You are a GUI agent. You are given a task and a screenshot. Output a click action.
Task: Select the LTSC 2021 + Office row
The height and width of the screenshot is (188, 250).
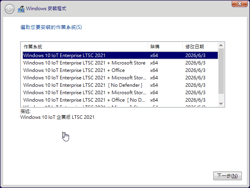point(120,70)
